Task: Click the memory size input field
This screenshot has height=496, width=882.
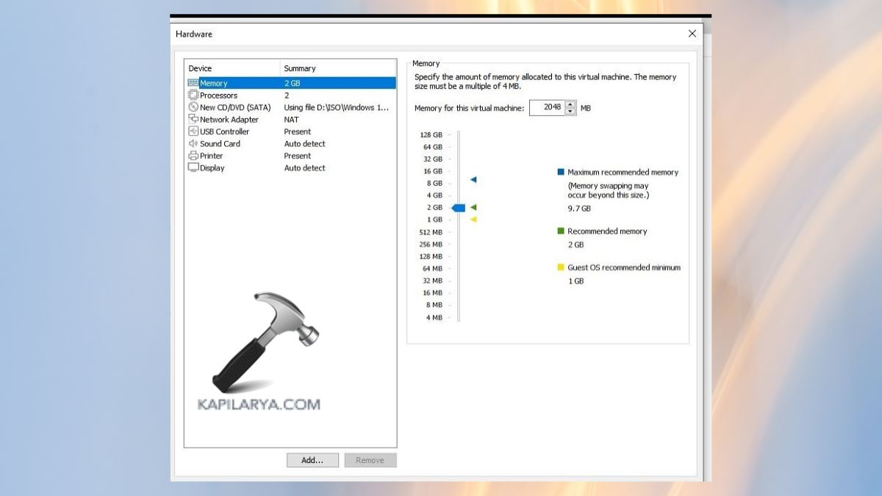Action: pyautogui.click(x=547, y=108)
